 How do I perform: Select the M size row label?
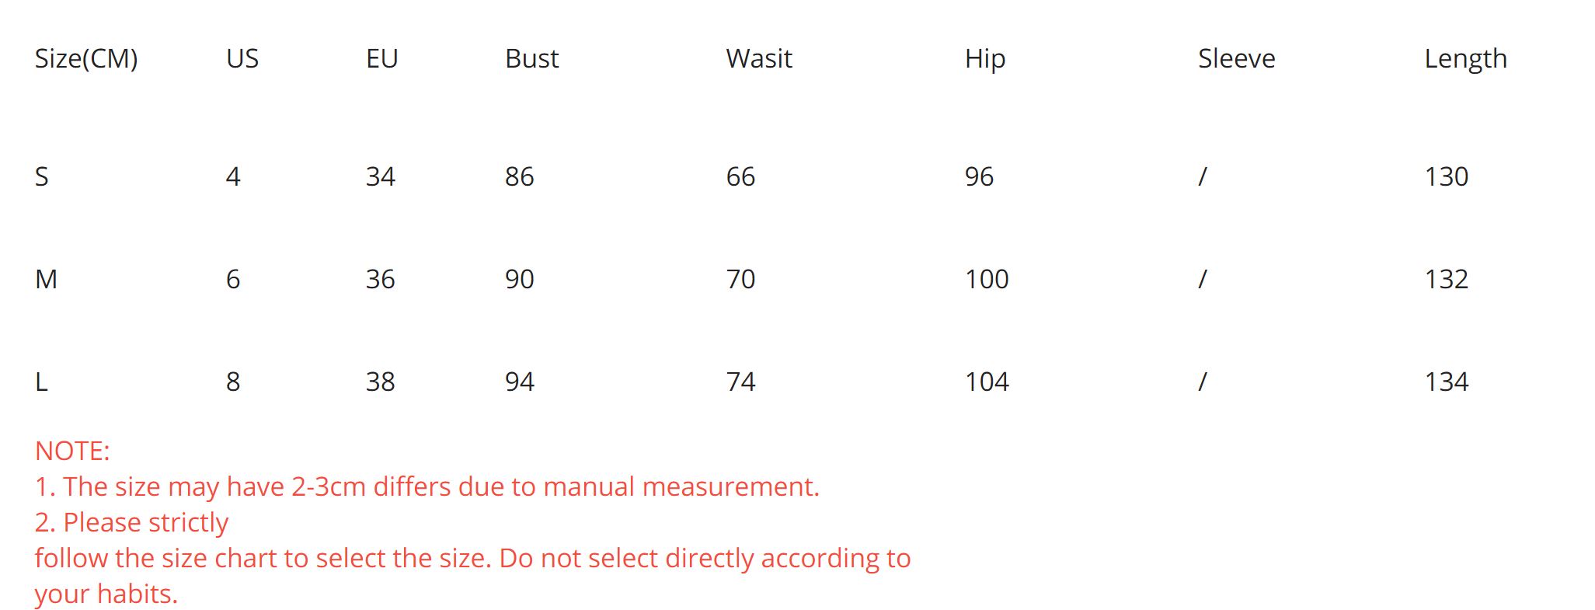47,280
